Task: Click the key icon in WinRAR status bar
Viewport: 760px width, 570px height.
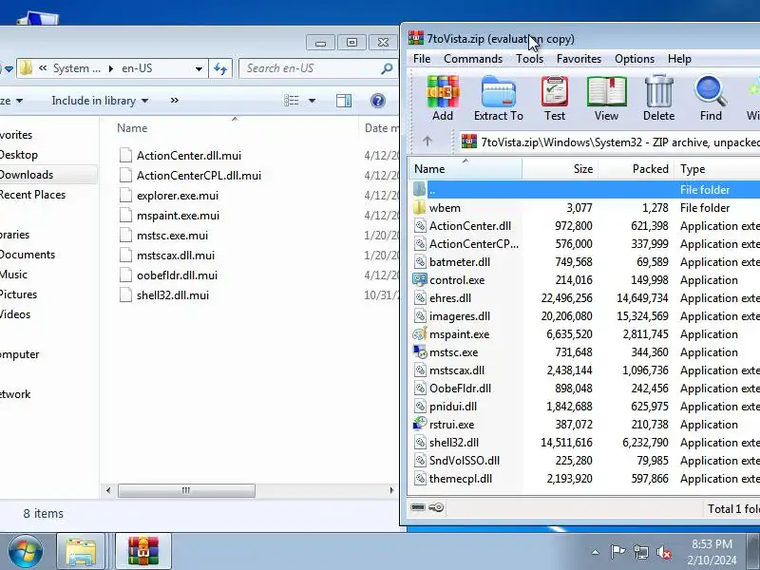Action: [437, 507]
